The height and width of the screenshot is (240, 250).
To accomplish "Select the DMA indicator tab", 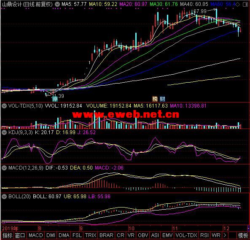I will click(64, 235).
